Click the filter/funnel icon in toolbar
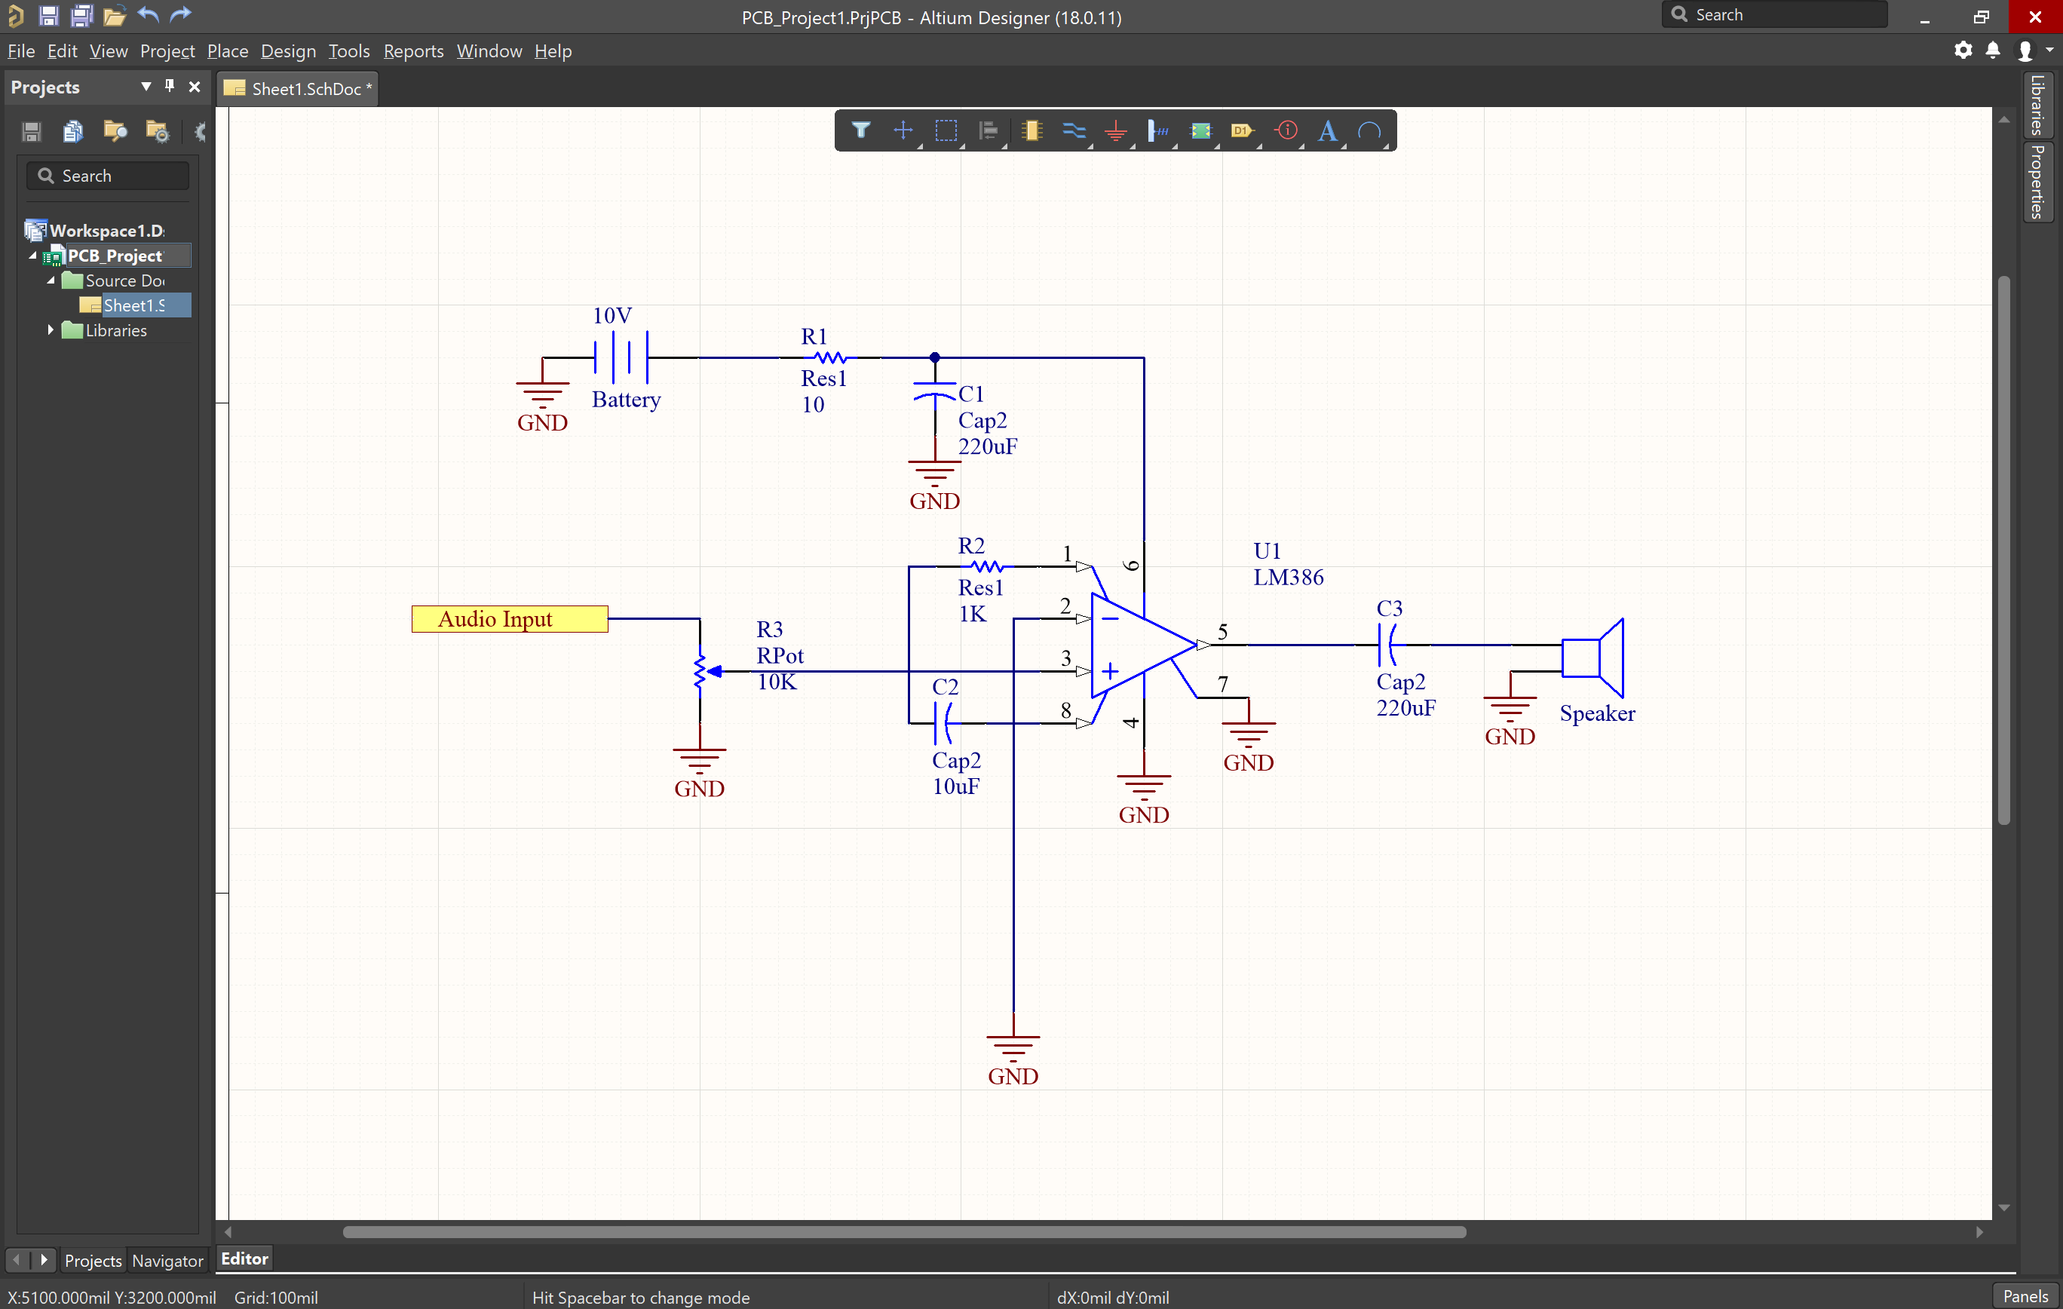Image resolution: width=2063 pixels, height=1309 pixels. pyautogui.click(x=860, y=130)
